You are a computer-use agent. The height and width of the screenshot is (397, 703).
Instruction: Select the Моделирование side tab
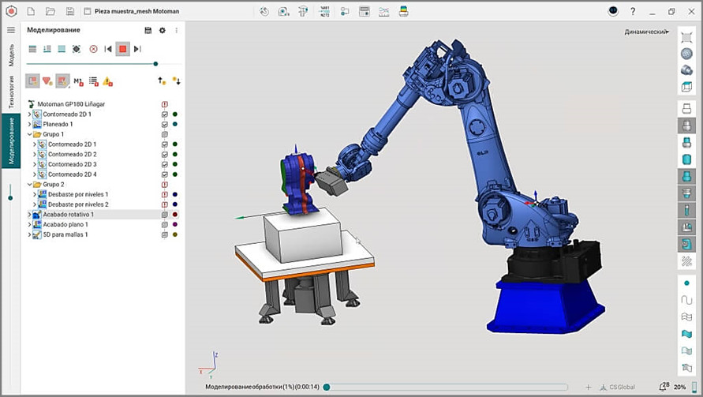11,140
